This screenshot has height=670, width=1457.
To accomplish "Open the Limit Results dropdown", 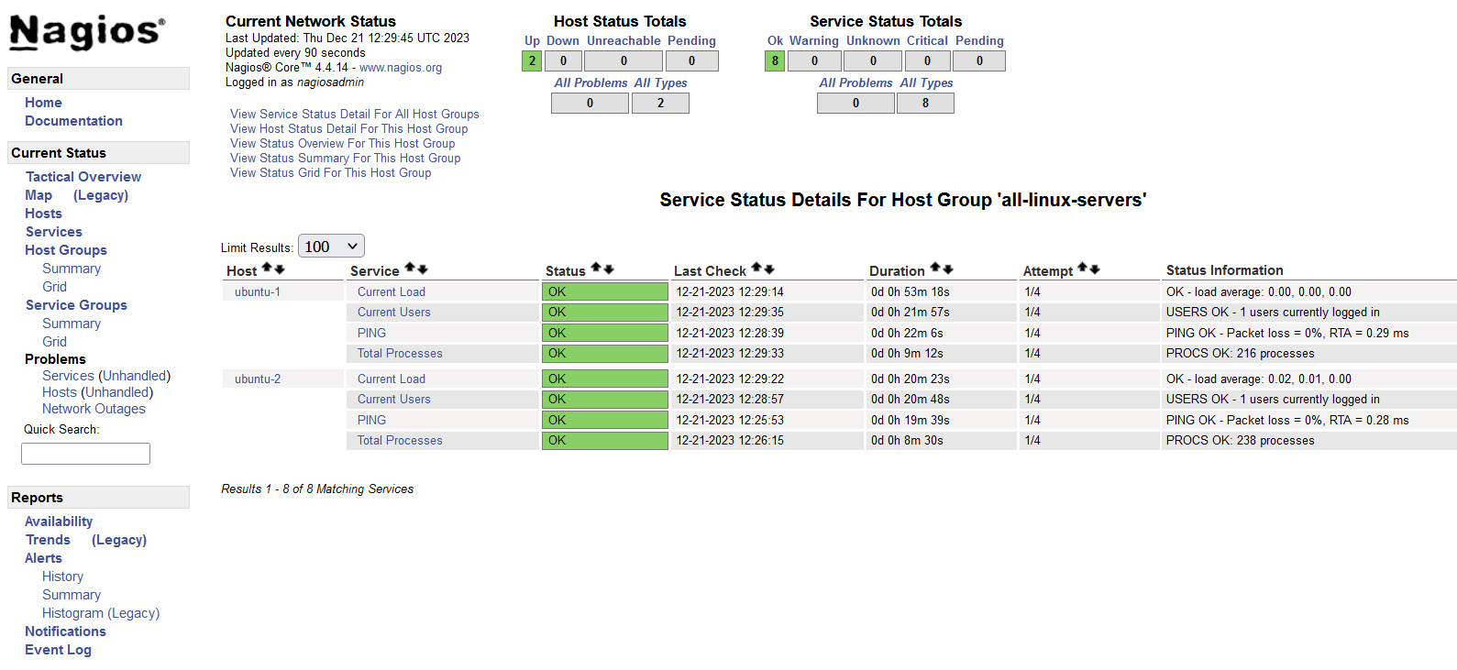I will point(331,247).
